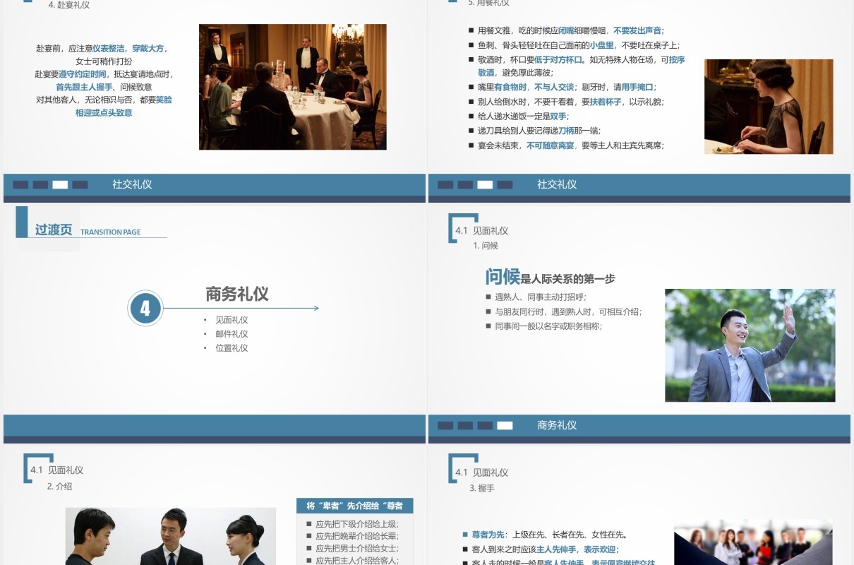This screenshot has height=565, width=854.
Task: Click the 尊者为先 bullet line
Action: (545, 535)
